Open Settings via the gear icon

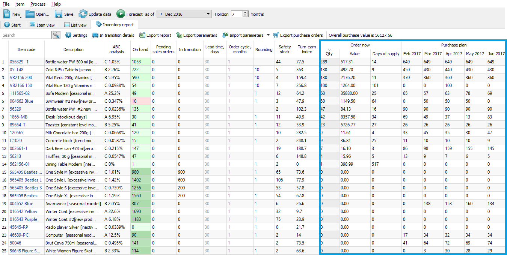pos(68,35)
